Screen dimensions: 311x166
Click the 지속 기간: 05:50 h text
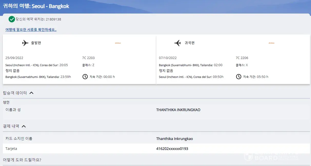pos(256,77)
